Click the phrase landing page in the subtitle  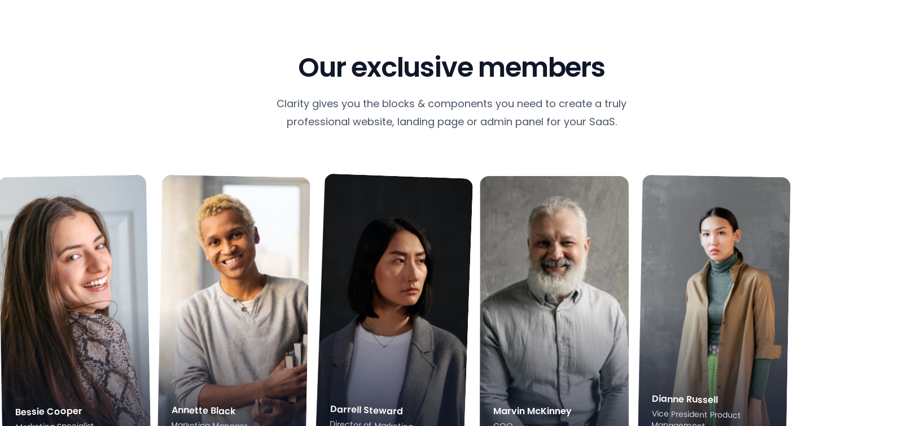430,122
